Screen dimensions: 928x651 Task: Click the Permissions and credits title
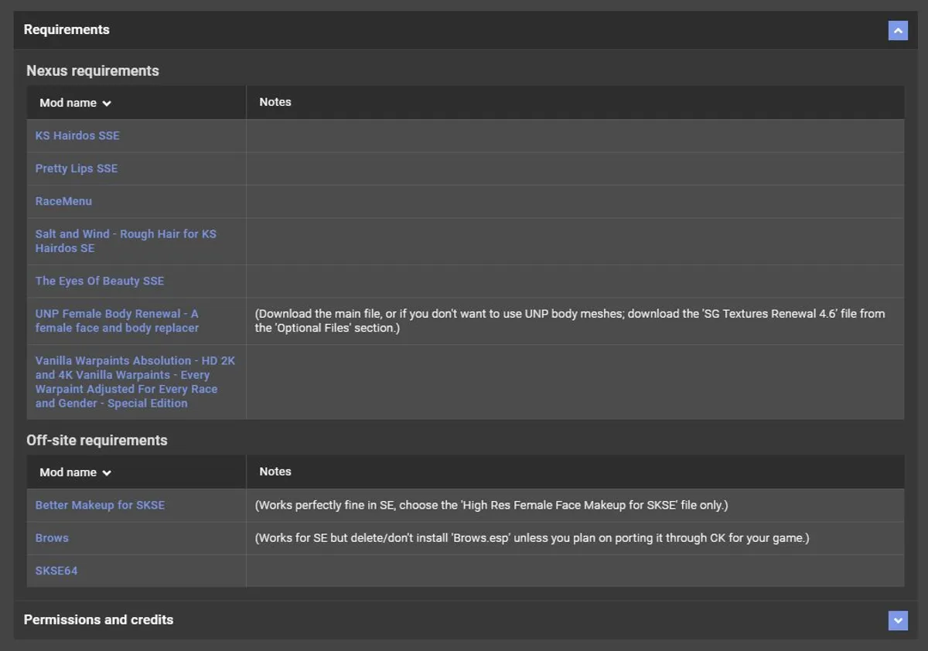pos(98,620)
